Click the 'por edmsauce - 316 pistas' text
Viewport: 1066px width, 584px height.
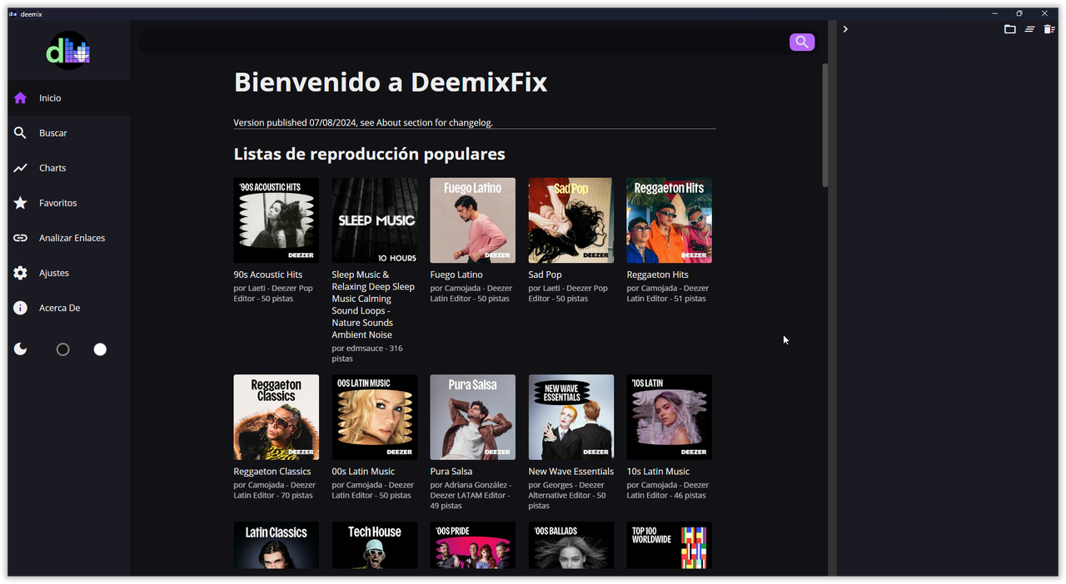pyautogui.click(x=367, y=354)
